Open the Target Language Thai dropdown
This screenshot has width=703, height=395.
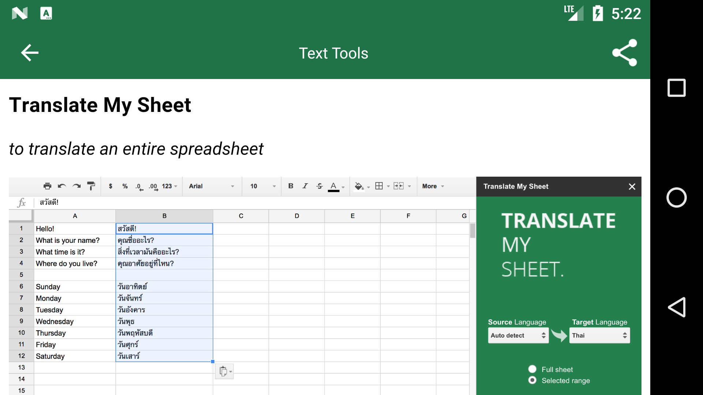[x=599, y=335]
